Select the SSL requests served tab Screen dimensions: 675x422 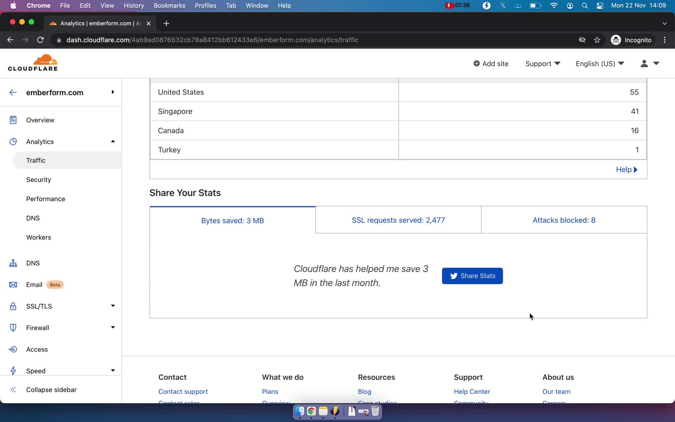coord(398,220)
